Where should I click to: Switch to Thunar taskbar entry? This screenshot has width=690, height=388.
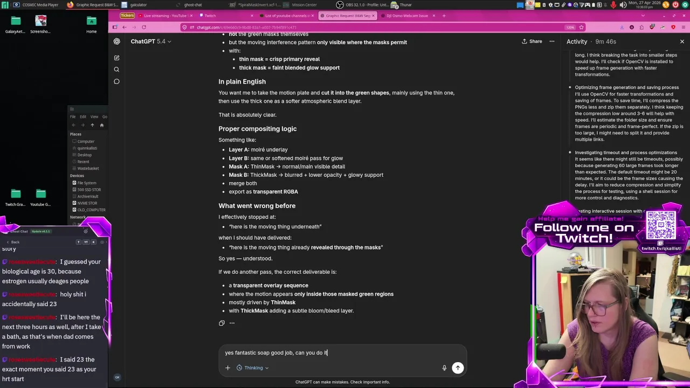[x=402, y=5]
